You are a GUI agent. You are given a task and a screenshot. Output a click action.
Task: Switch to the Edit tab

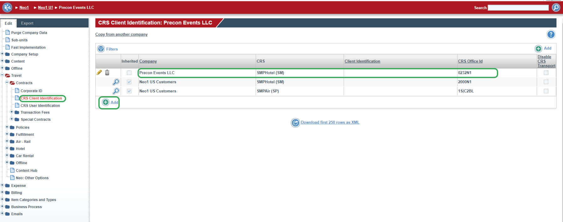(x=8, y=23)
